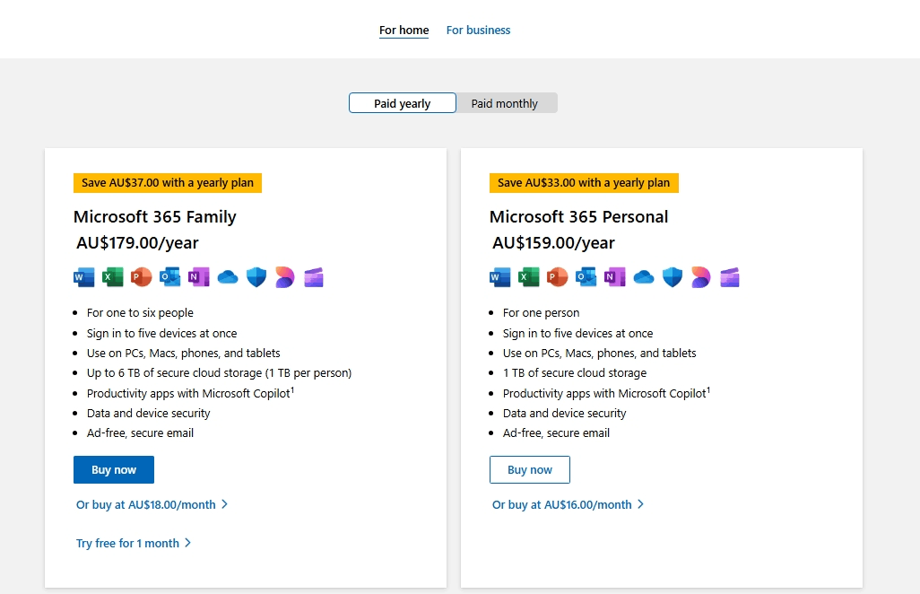Click the OneDrive cloud icon in Personal plan
The image size is (920, 594).
pos(644,277)
